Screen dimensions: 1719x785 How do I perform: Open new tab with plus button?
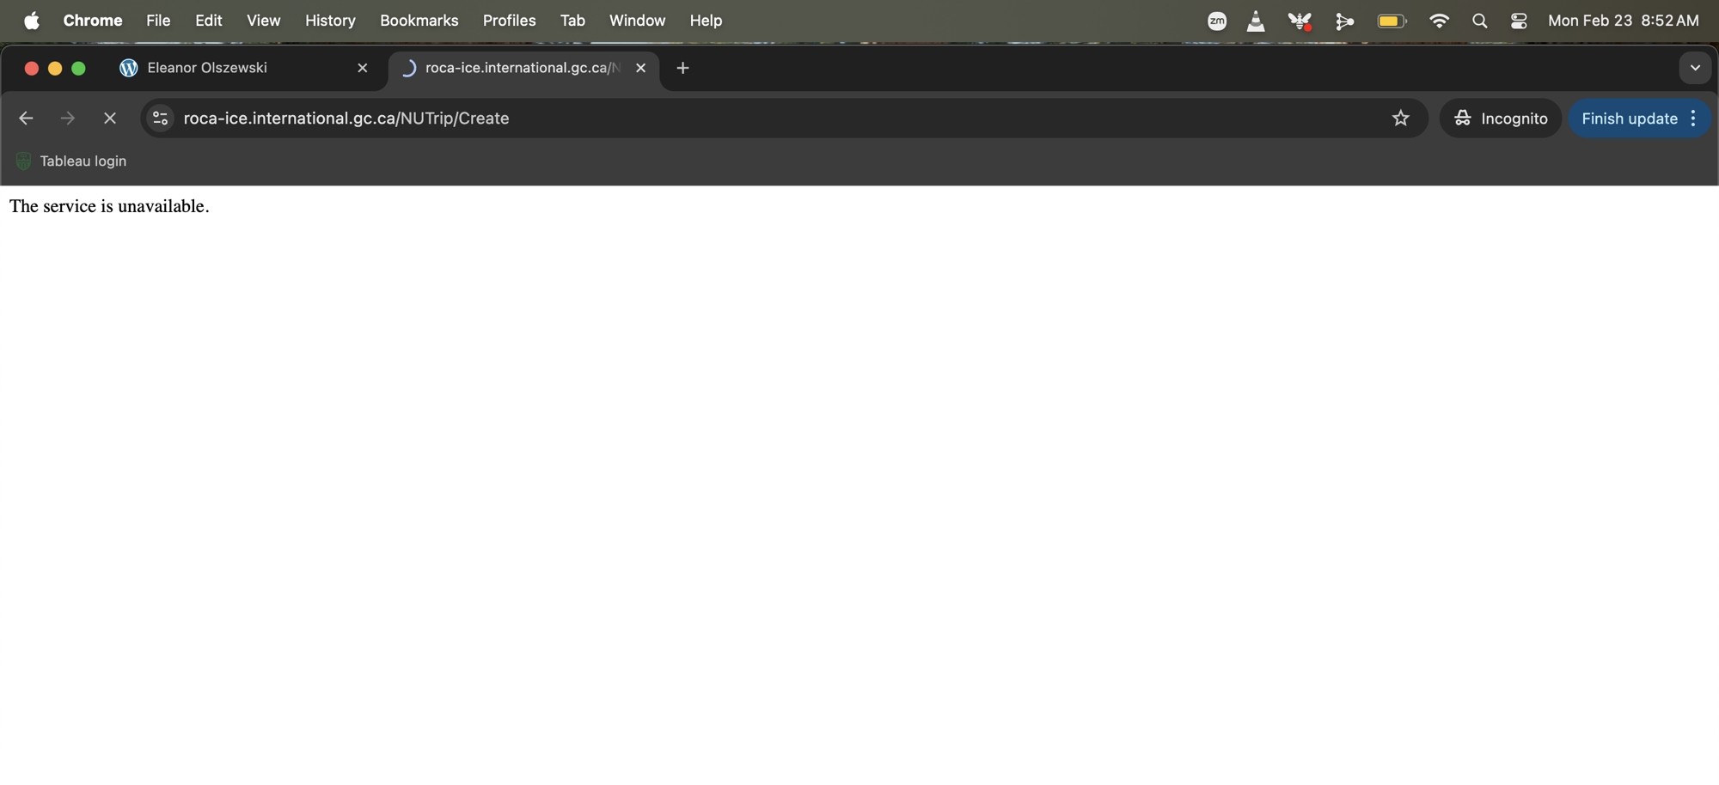click(682, 68)
